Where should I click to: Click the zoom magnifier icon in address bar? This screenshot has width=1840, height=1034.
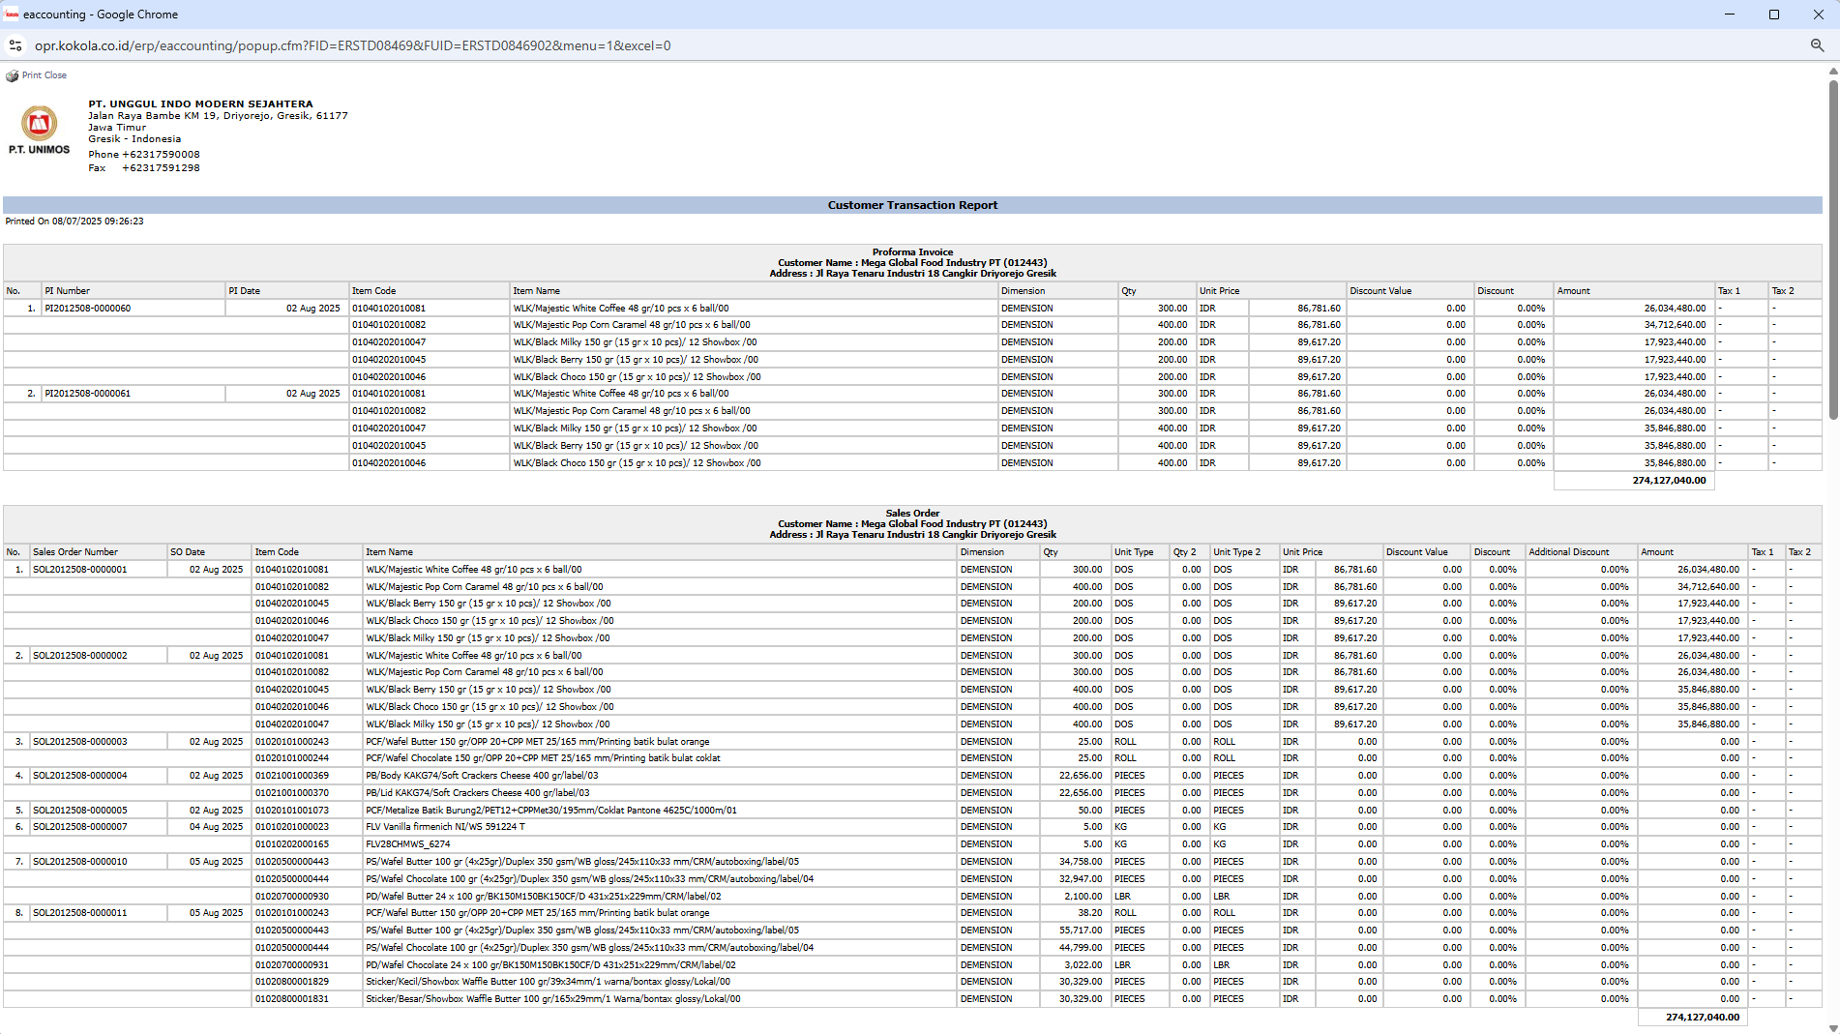(x=1817, y=45)
